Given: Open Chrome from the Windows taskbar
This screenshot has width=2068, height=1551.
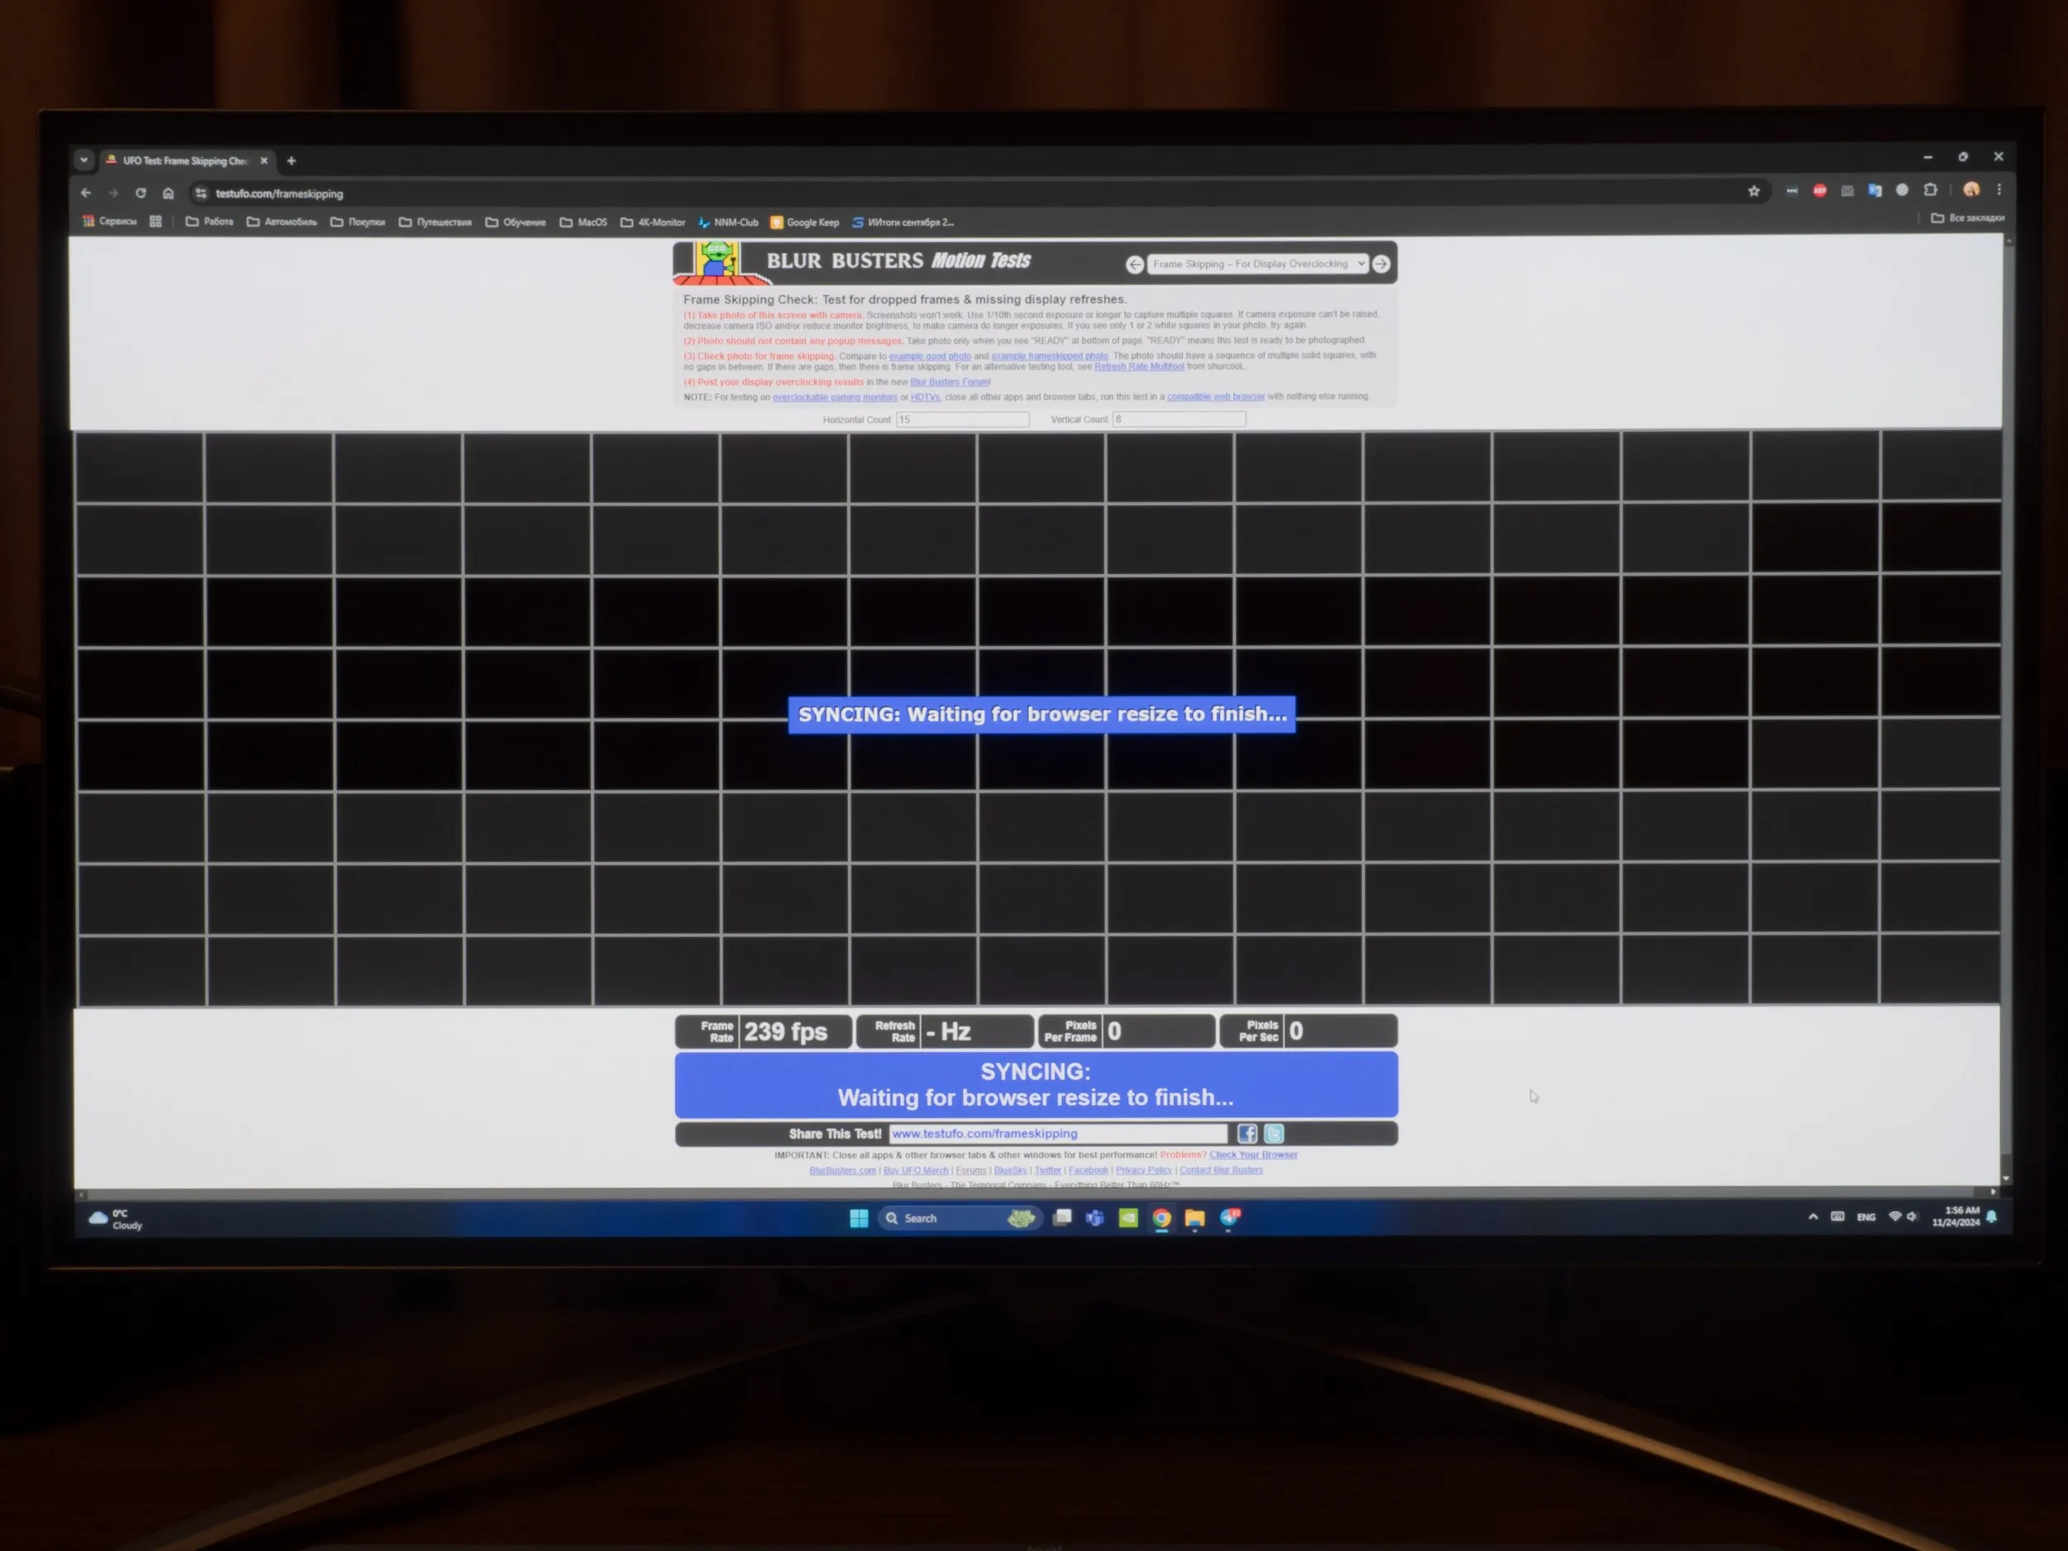Looking at the screenshot, I should click(x=1161, y=1218).
